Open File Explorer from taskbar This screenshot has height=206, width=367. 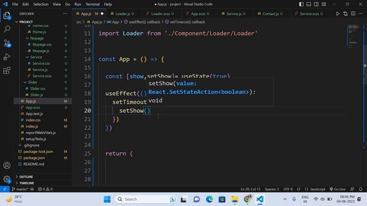point(235,199)
